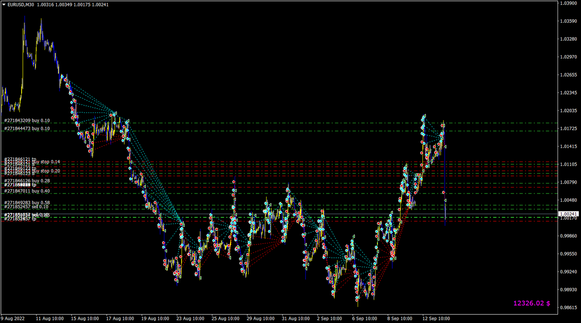
Task: Click the #271852857 tp level label
Action: (20, 219)
